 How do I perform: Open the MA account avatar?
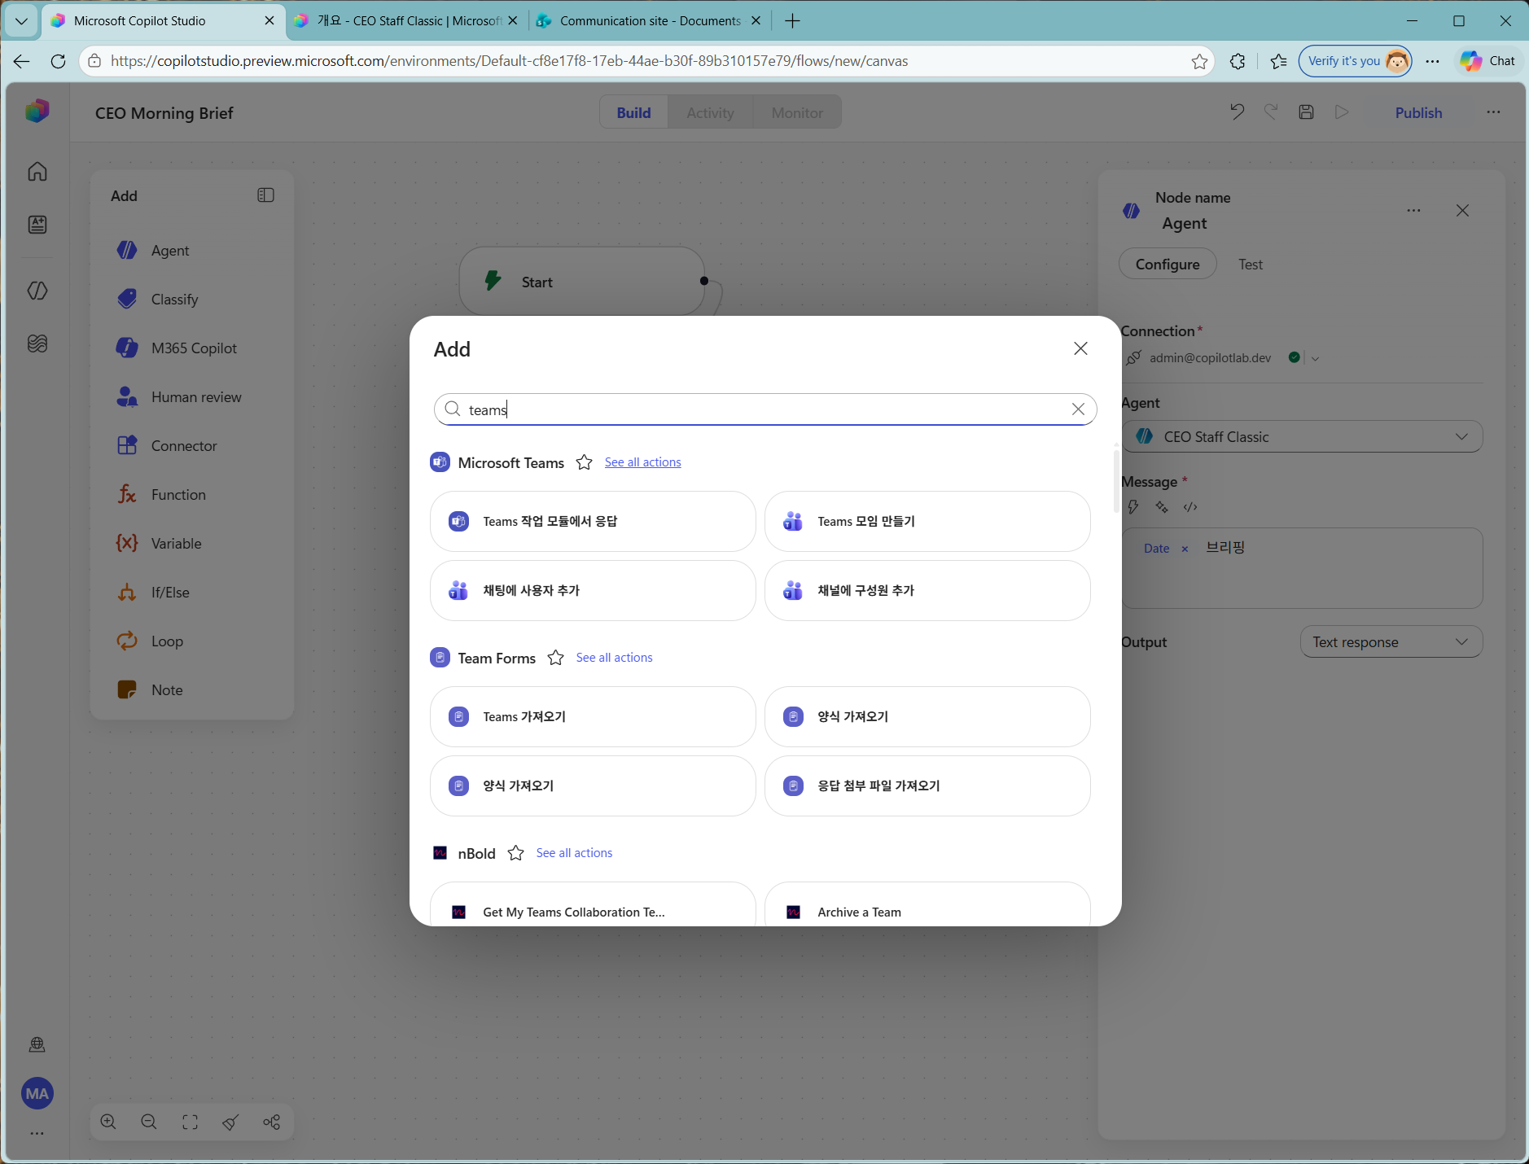click(37, 1094)
